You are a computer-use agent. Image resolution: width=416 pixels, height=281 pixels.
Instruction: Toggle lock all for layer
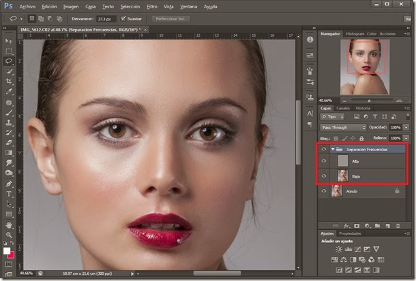click(x=361, y=138)
